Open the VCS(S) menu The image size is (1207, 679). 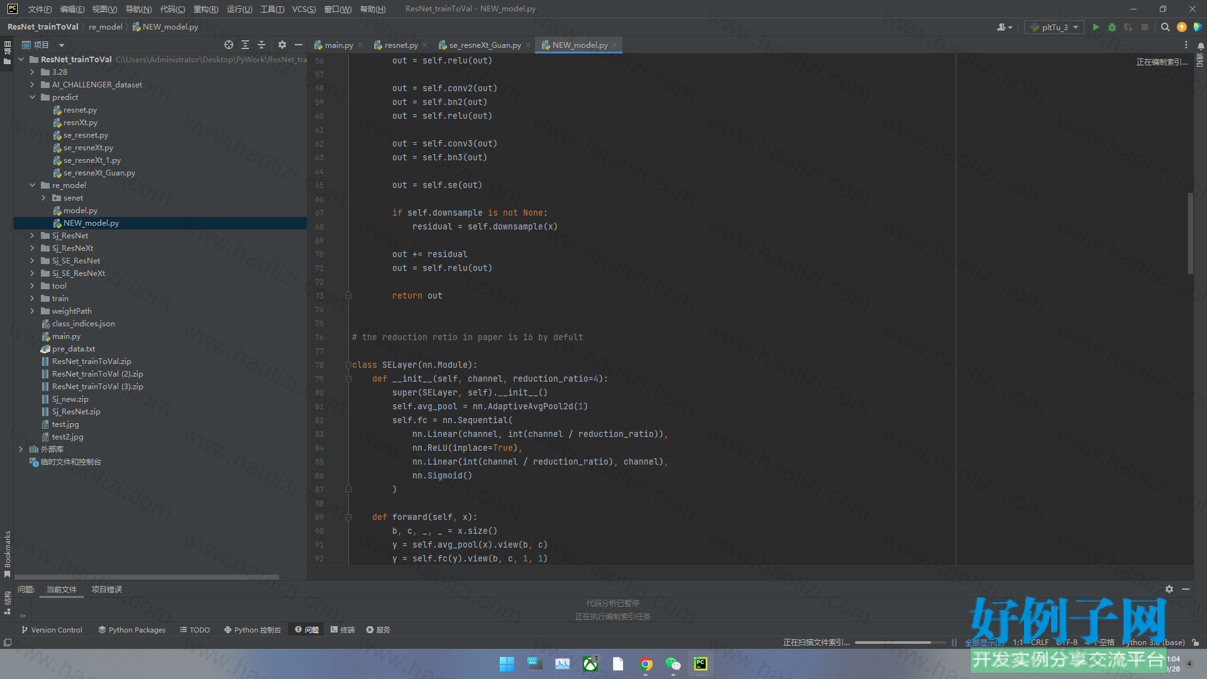click(304, 9)
